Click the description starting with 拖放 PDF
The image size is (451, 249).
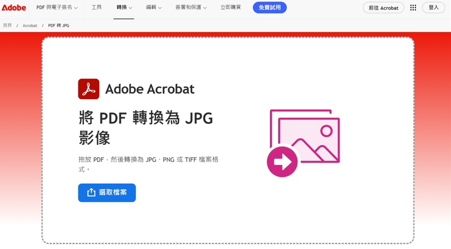click(x=148, y=164)
